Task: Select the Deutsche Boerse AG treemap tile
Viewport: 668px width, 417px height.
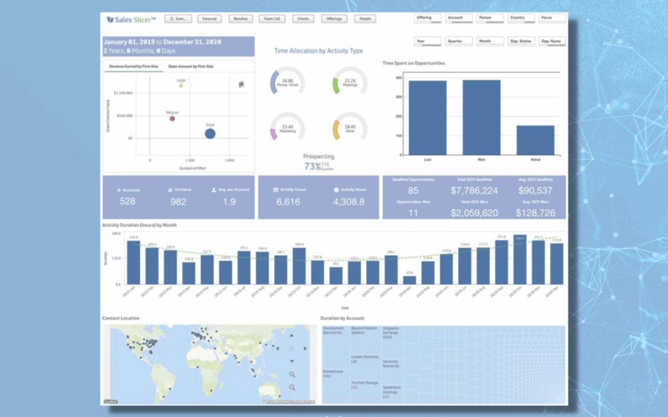Action: (392, 371)
